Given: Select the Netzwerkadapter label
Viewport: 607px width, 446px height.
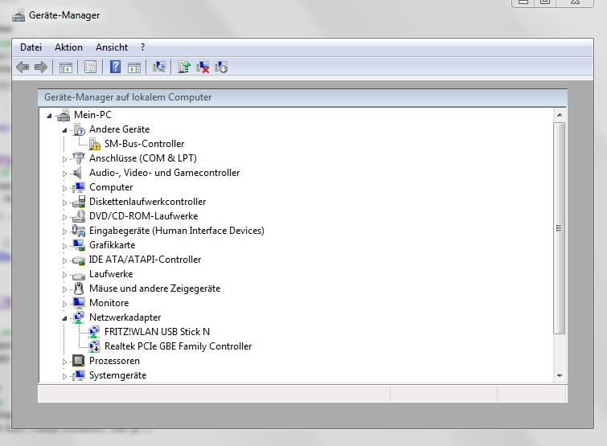Looking at the screenshot, I should click(x=125, y=317).
